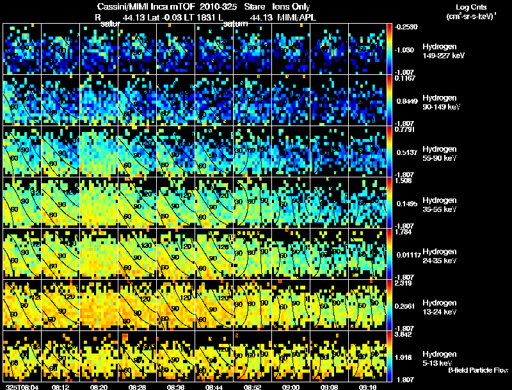Image resolution: width=512 pixels, height=390 pixels.
Task: Open the 35-55 keV panel at 08:12
Action: [x=60, y=203]
